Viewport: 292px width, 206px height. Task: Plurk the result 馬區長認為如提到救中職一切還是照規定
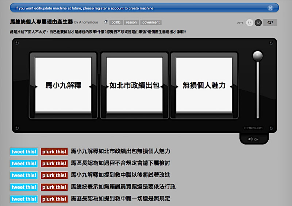54,199
